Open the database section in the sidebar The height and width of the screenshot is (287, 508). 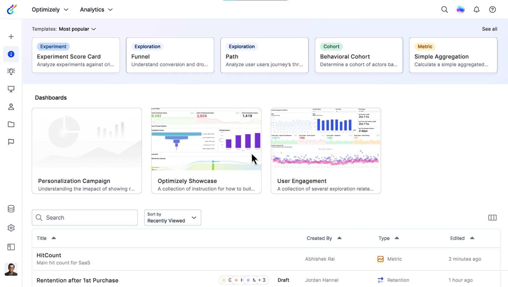tap(11, 209)
